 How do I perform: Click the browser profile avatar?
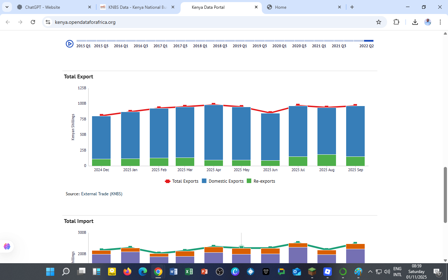point(428,22)
